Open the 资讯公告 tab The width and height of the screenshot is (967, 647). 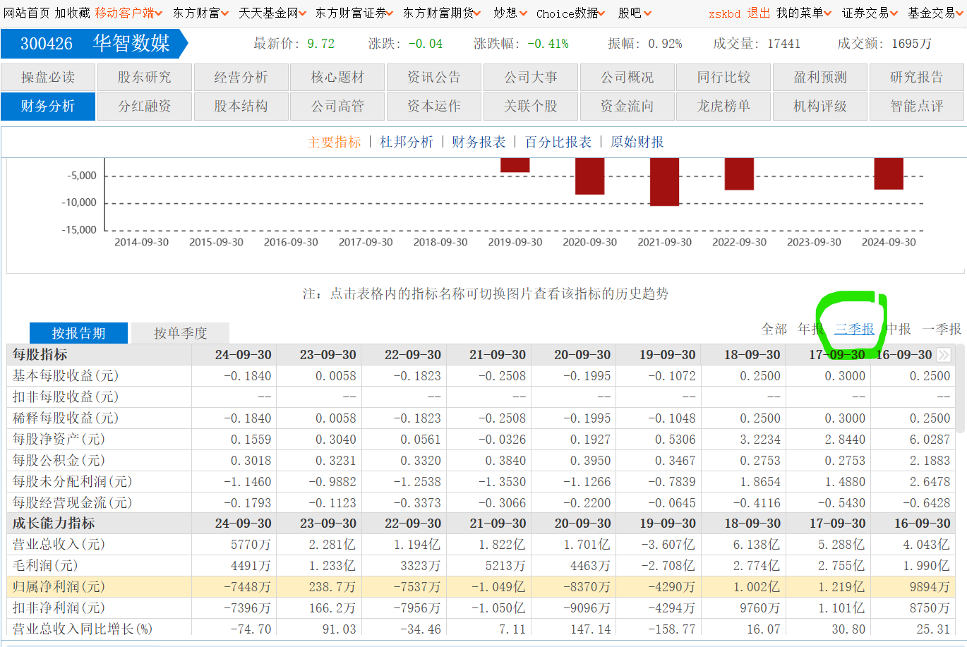434,77
